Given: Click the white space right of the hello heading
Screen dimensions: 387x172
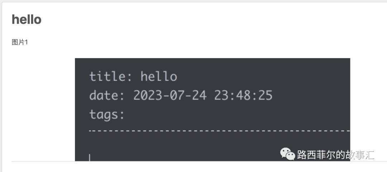Looking at the screenshot, I should pos(212,19).
